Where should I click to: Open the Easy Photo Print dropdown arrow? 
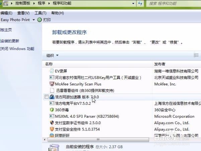pos(33,20)
